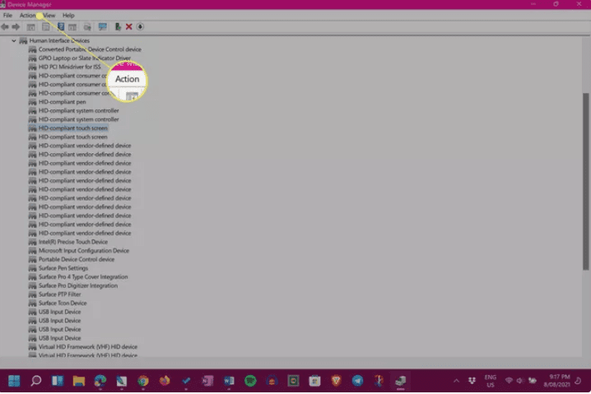The height and width of the screenshot is (394, 591).
Task: Collapse the Human Interface Devices category
Action: tap(14, 40)
